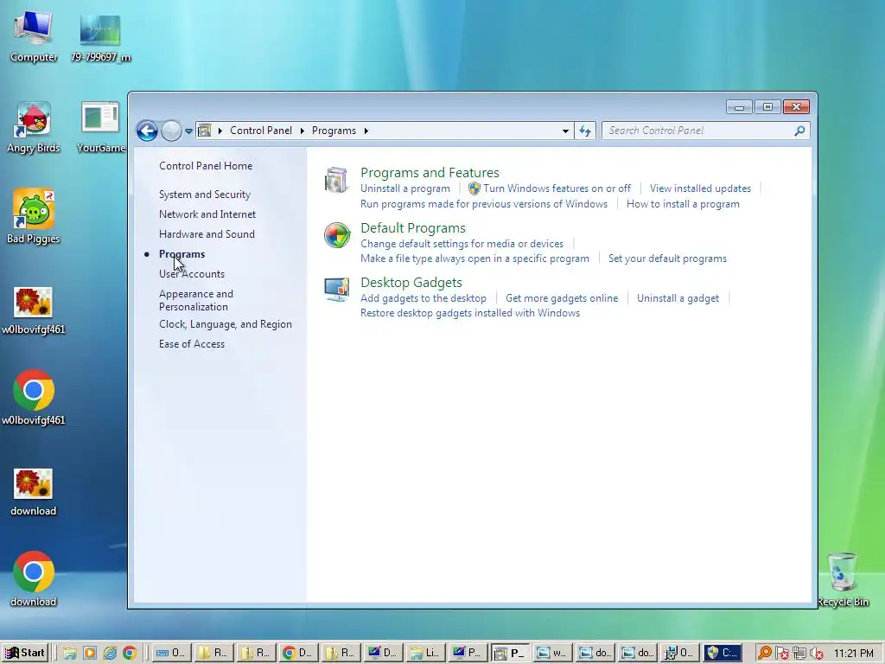The height and width of the screenshot is (664, 885).
Task: Click the clock showing 11:21 PM
Action: coord(853,654)
